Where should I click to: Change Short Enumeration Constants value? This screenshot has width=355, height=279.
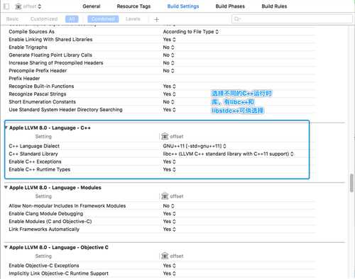pyautogui.click(x=168, y=102)
